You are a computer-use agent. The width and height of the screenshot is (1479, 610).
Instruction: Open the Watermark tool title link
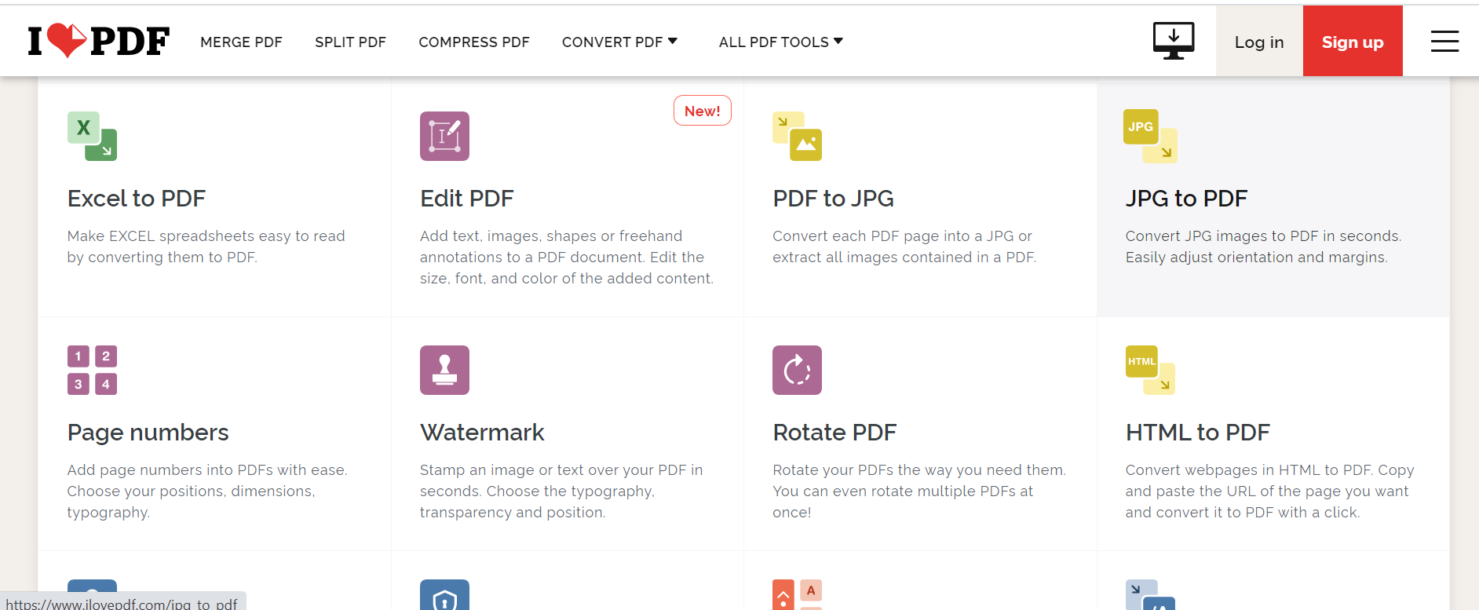(x=482, y=433)
